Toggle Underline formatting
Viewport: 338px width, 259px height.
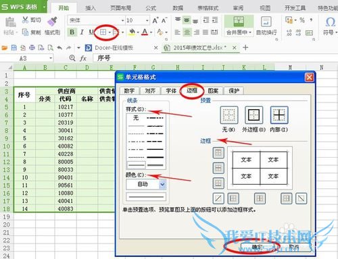coord(91,32)
